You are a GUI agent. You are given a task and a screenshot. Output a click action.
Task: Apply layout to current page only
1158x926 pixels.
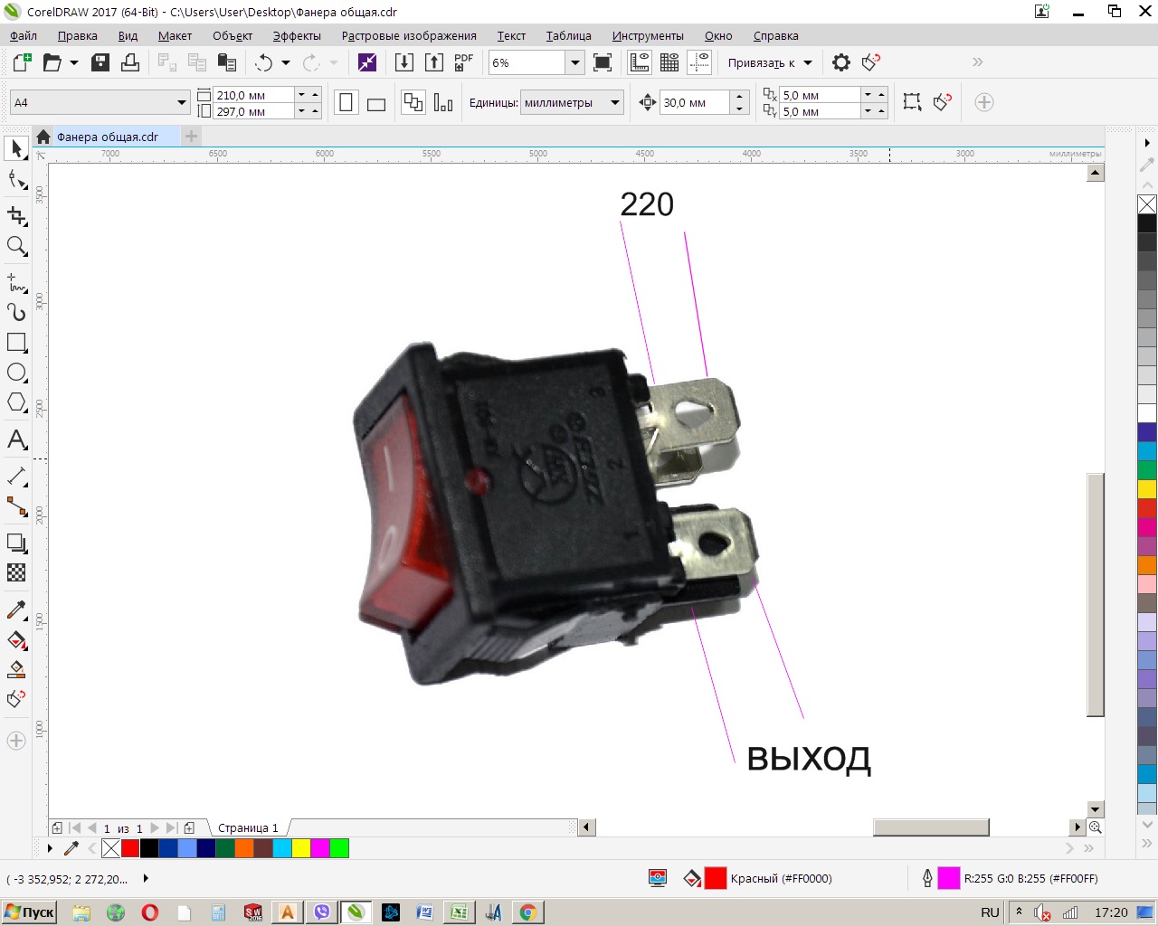coord(443,102)
